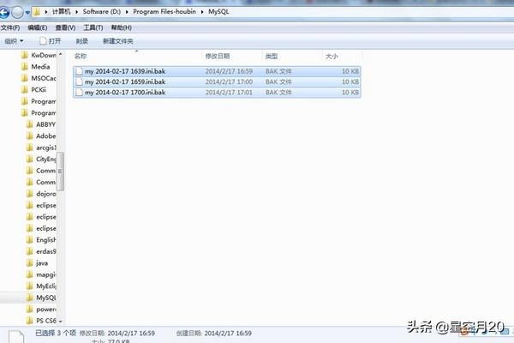This screenshot has width=514, height=343.
Task: Open the recent locations dropdown arrow
Action: [x=27, y=13]
